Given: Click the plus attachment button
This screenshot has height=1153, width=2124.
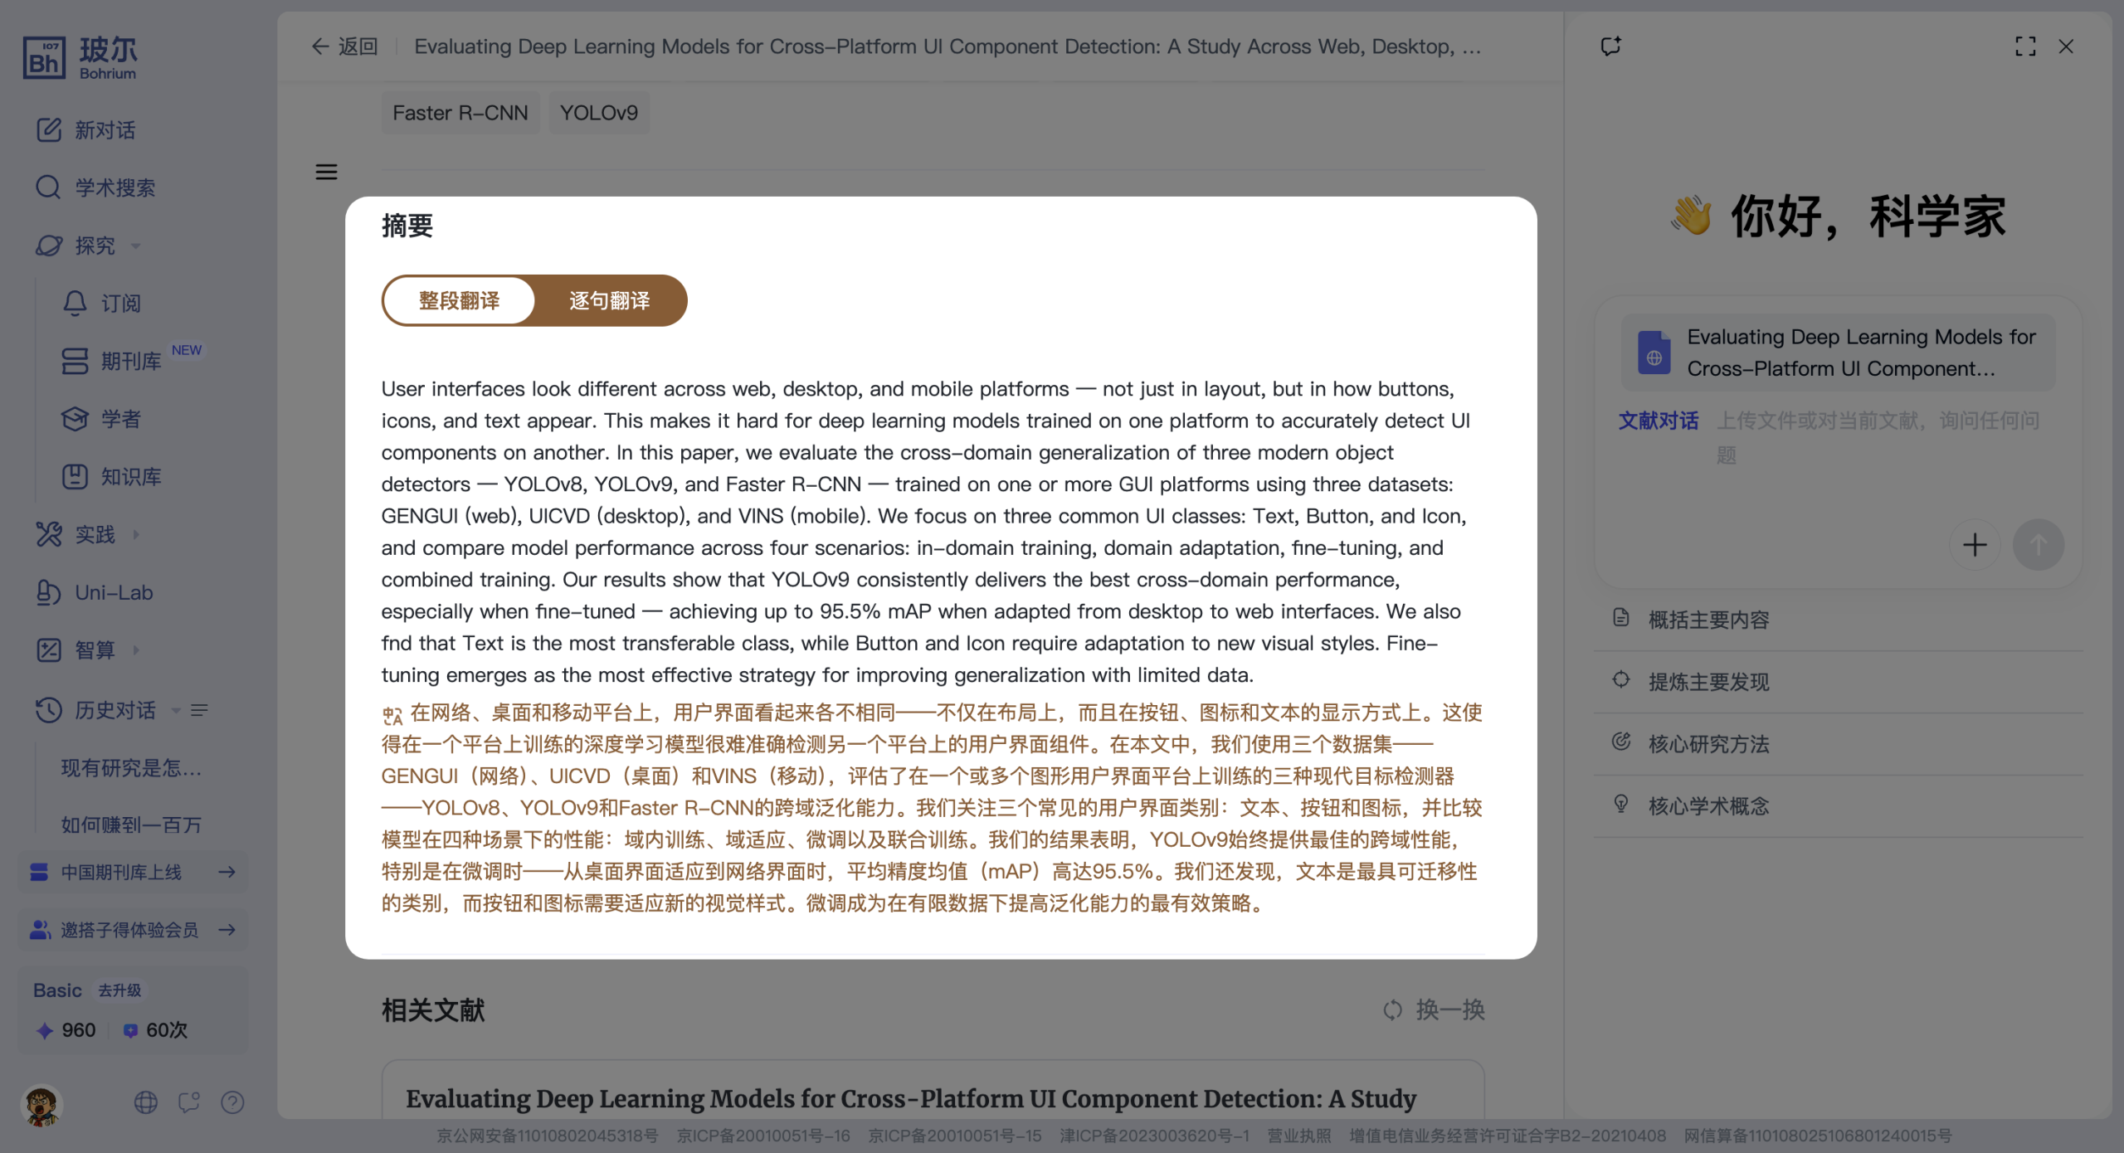Looking at the screenshot, I should point(1975,545).
